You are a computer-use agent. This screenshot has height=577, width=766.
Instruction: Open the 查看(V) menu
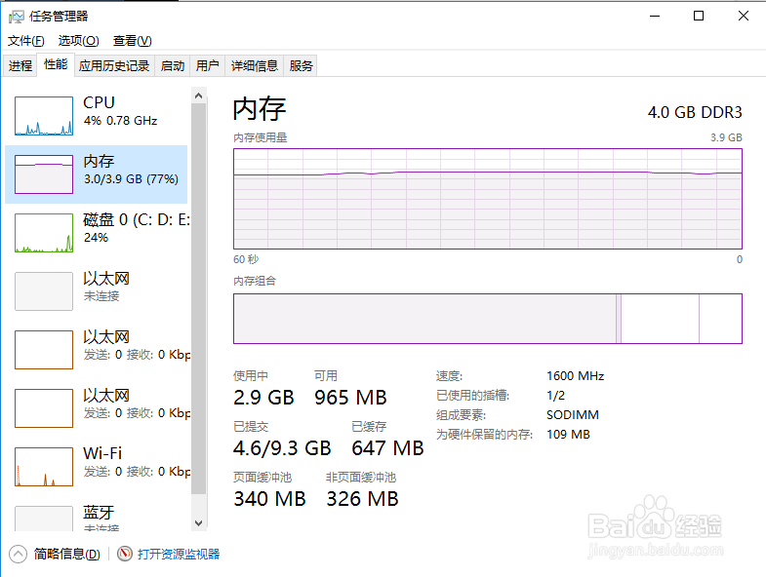click(133, 41)
